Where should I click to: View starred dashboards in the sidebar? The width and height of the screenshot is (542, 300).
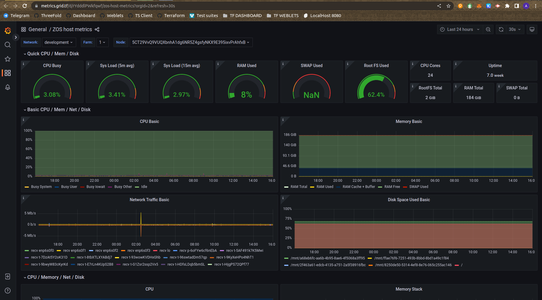8,59
